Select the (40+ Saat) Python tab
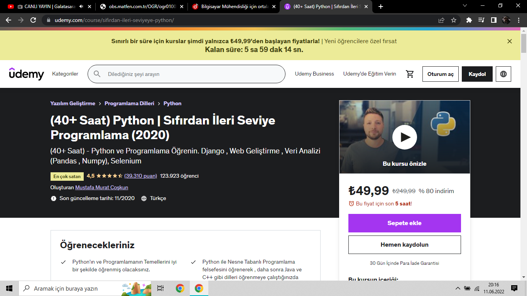Screen dimensions: 527x296 click(x=326, y=7)
